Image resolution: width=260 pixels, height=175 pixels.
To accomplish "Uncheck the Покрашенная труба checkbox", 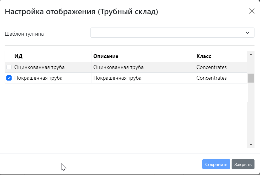I will pos(9,78).
